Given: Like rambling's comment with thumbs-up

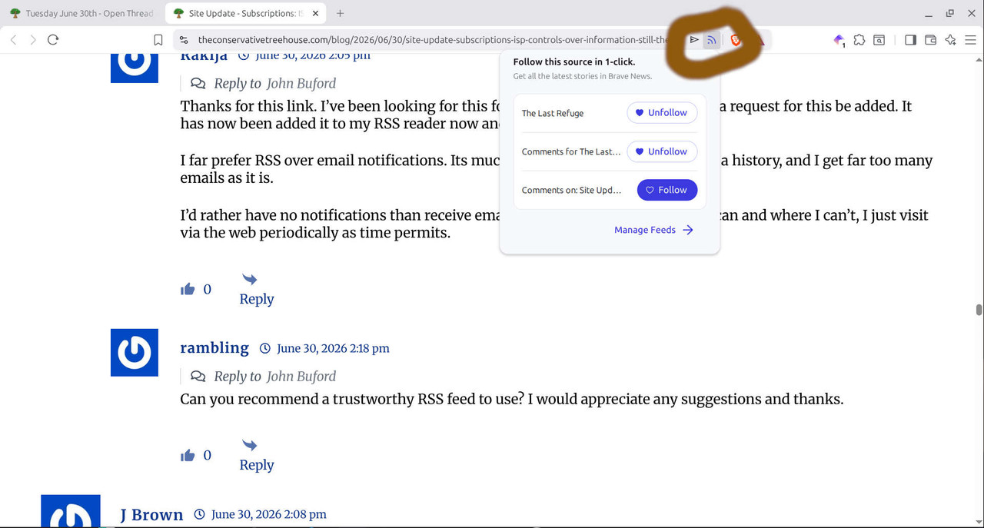Looking at the screenshot, I should coord(188,456).
